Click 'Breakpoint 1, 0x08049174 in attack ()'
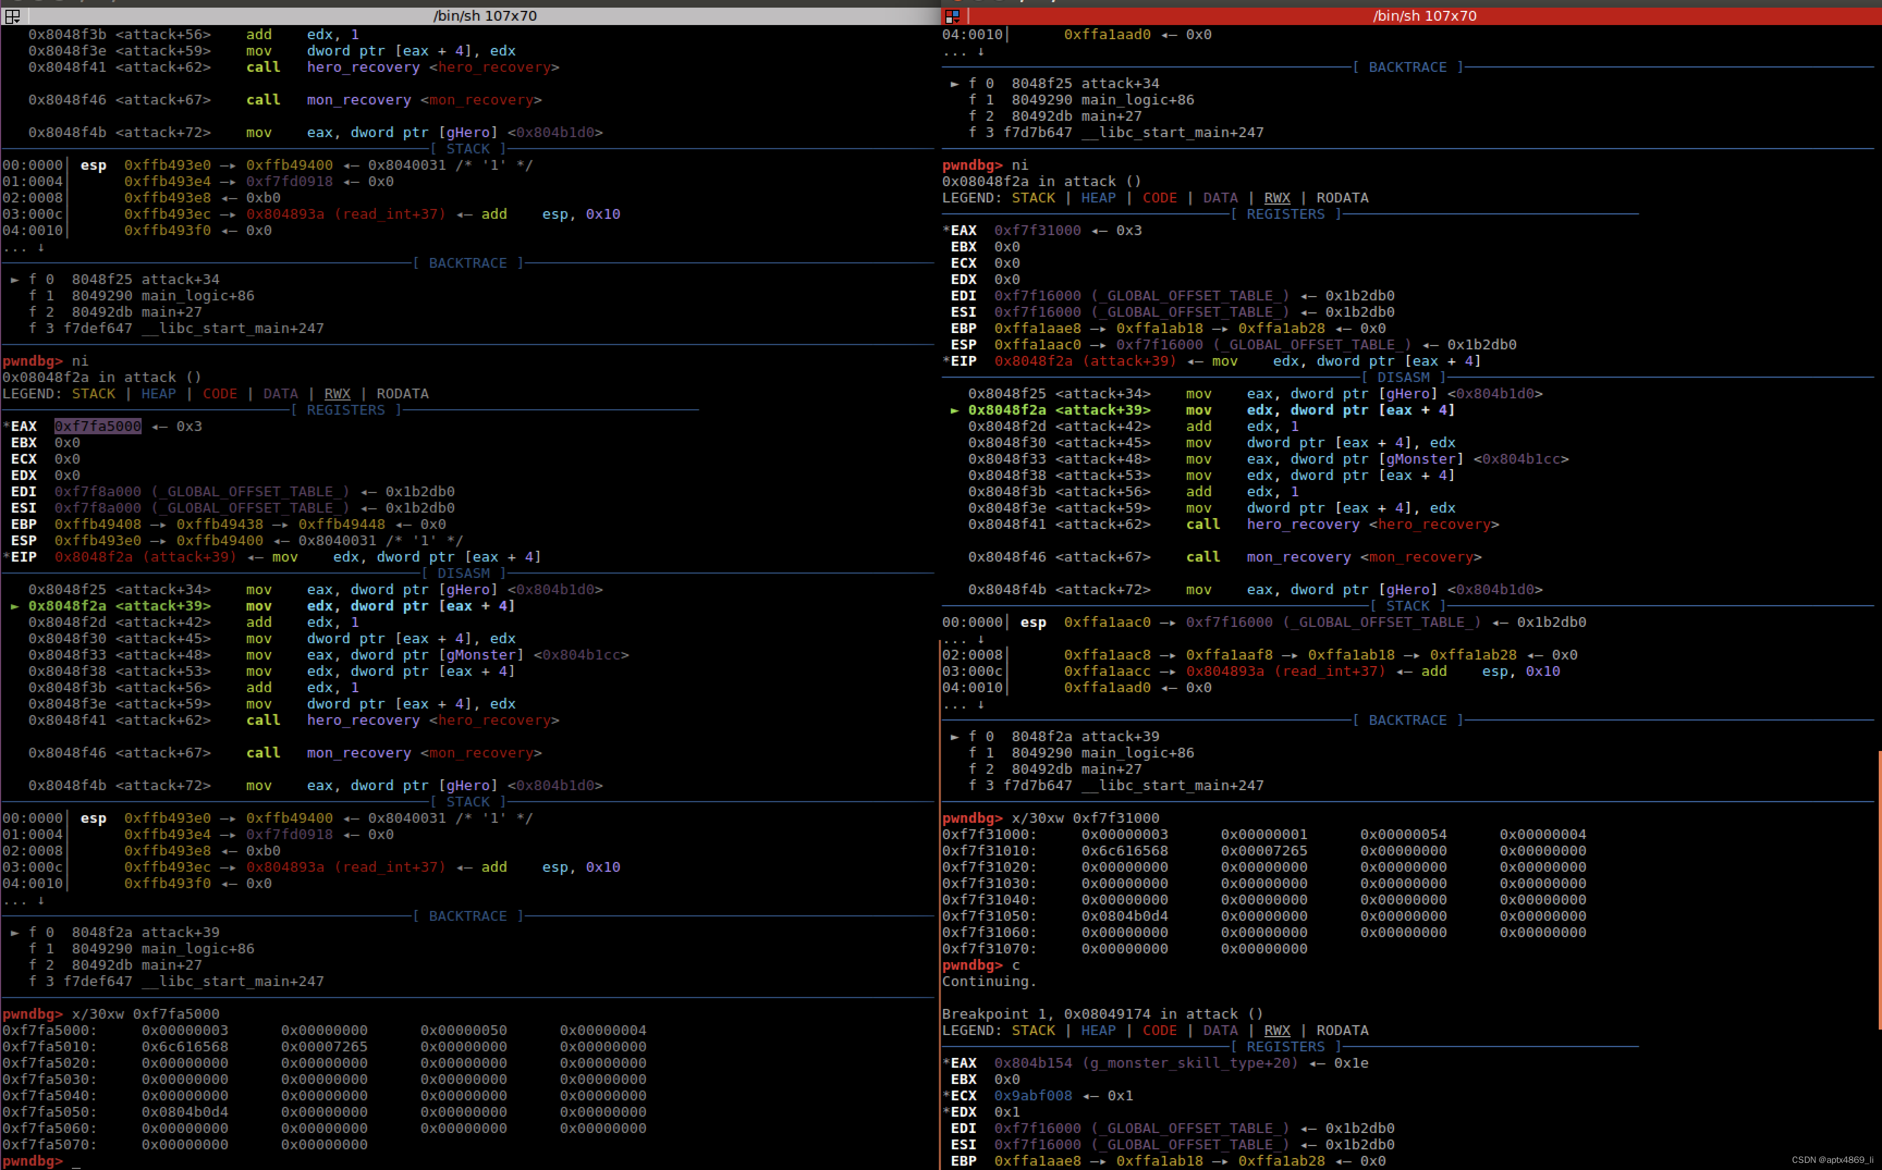Viewport: 1882px width, 1170px height. 1102,1014
